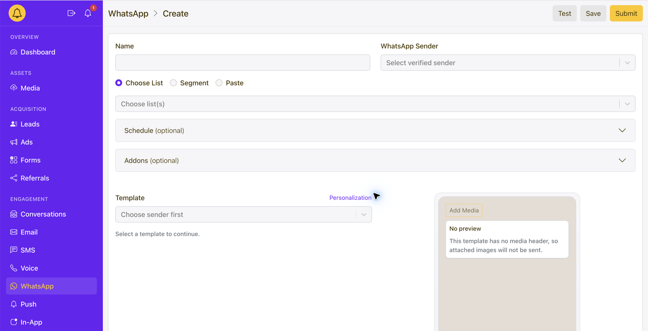The width and height of the screenshot is (648, 331).
Task: Select the Choose List radio option
Action: [x=119, y=83]
